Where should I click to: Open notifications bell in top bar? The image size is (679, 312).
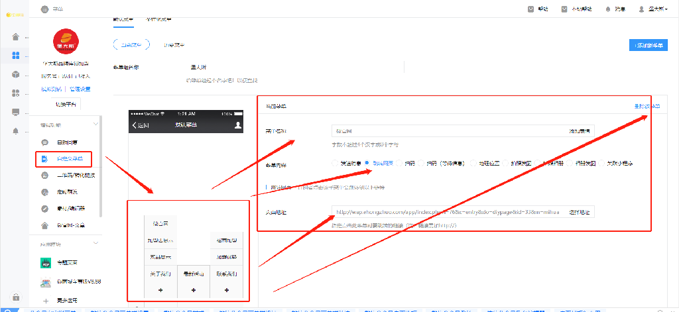coord(608,9)
